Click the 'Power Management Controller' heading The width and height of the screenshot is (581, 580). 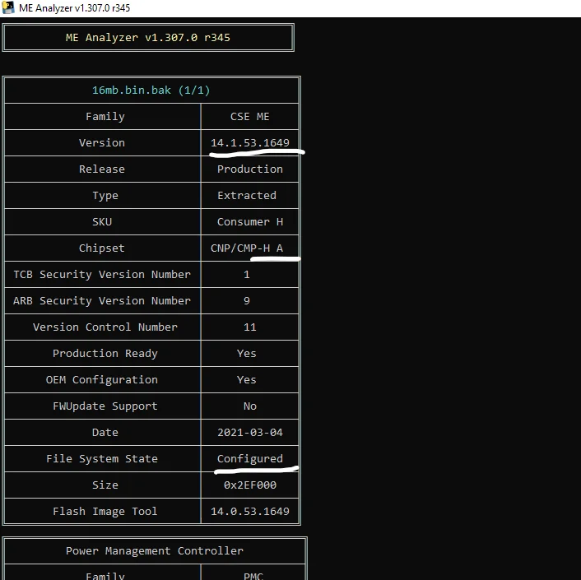pos(155,550)
